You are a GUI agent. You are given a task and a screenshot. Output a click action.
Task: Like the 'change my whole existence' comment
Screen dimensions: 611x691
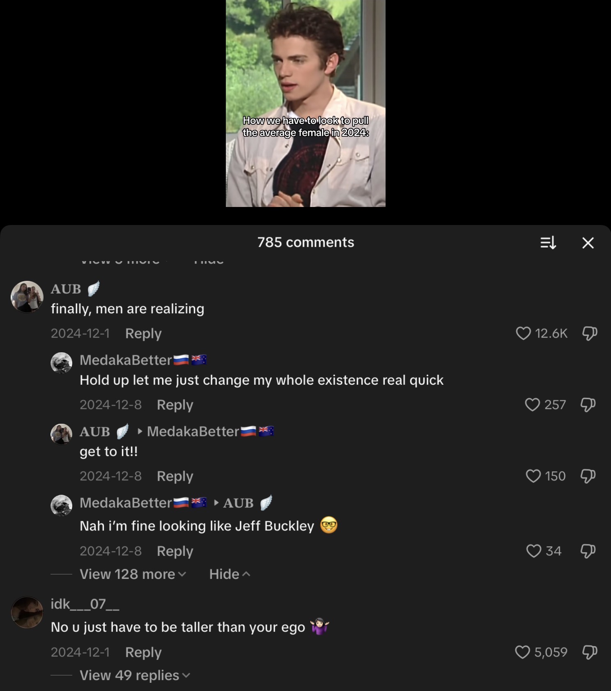(x=532, y=405)
